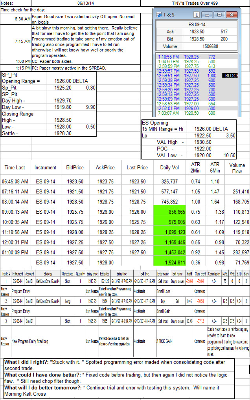250x400 pixels.
Task: Select the 'PC: Paper mostly active in the SPREAD.' note
Action: 86,68
